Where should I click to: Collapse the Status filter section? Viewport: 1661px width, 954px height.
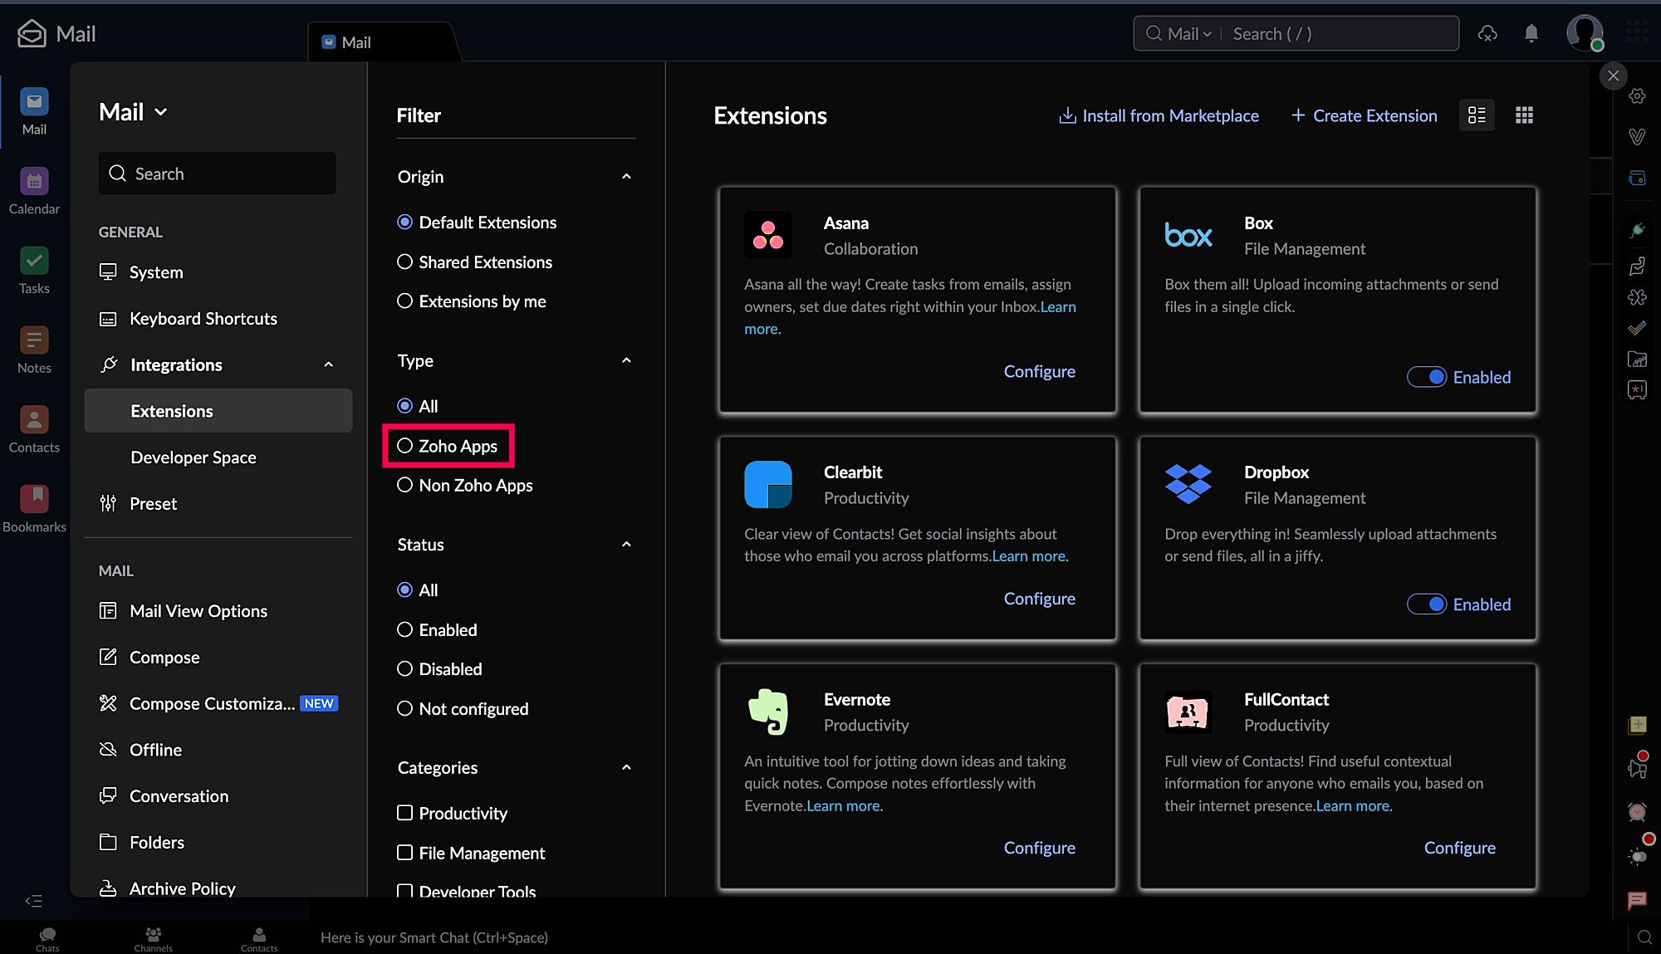click(626, 545)
